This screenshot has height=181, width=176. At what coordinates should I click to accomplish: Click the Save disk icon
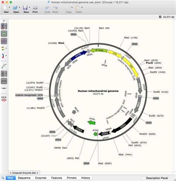coord(25,8)
